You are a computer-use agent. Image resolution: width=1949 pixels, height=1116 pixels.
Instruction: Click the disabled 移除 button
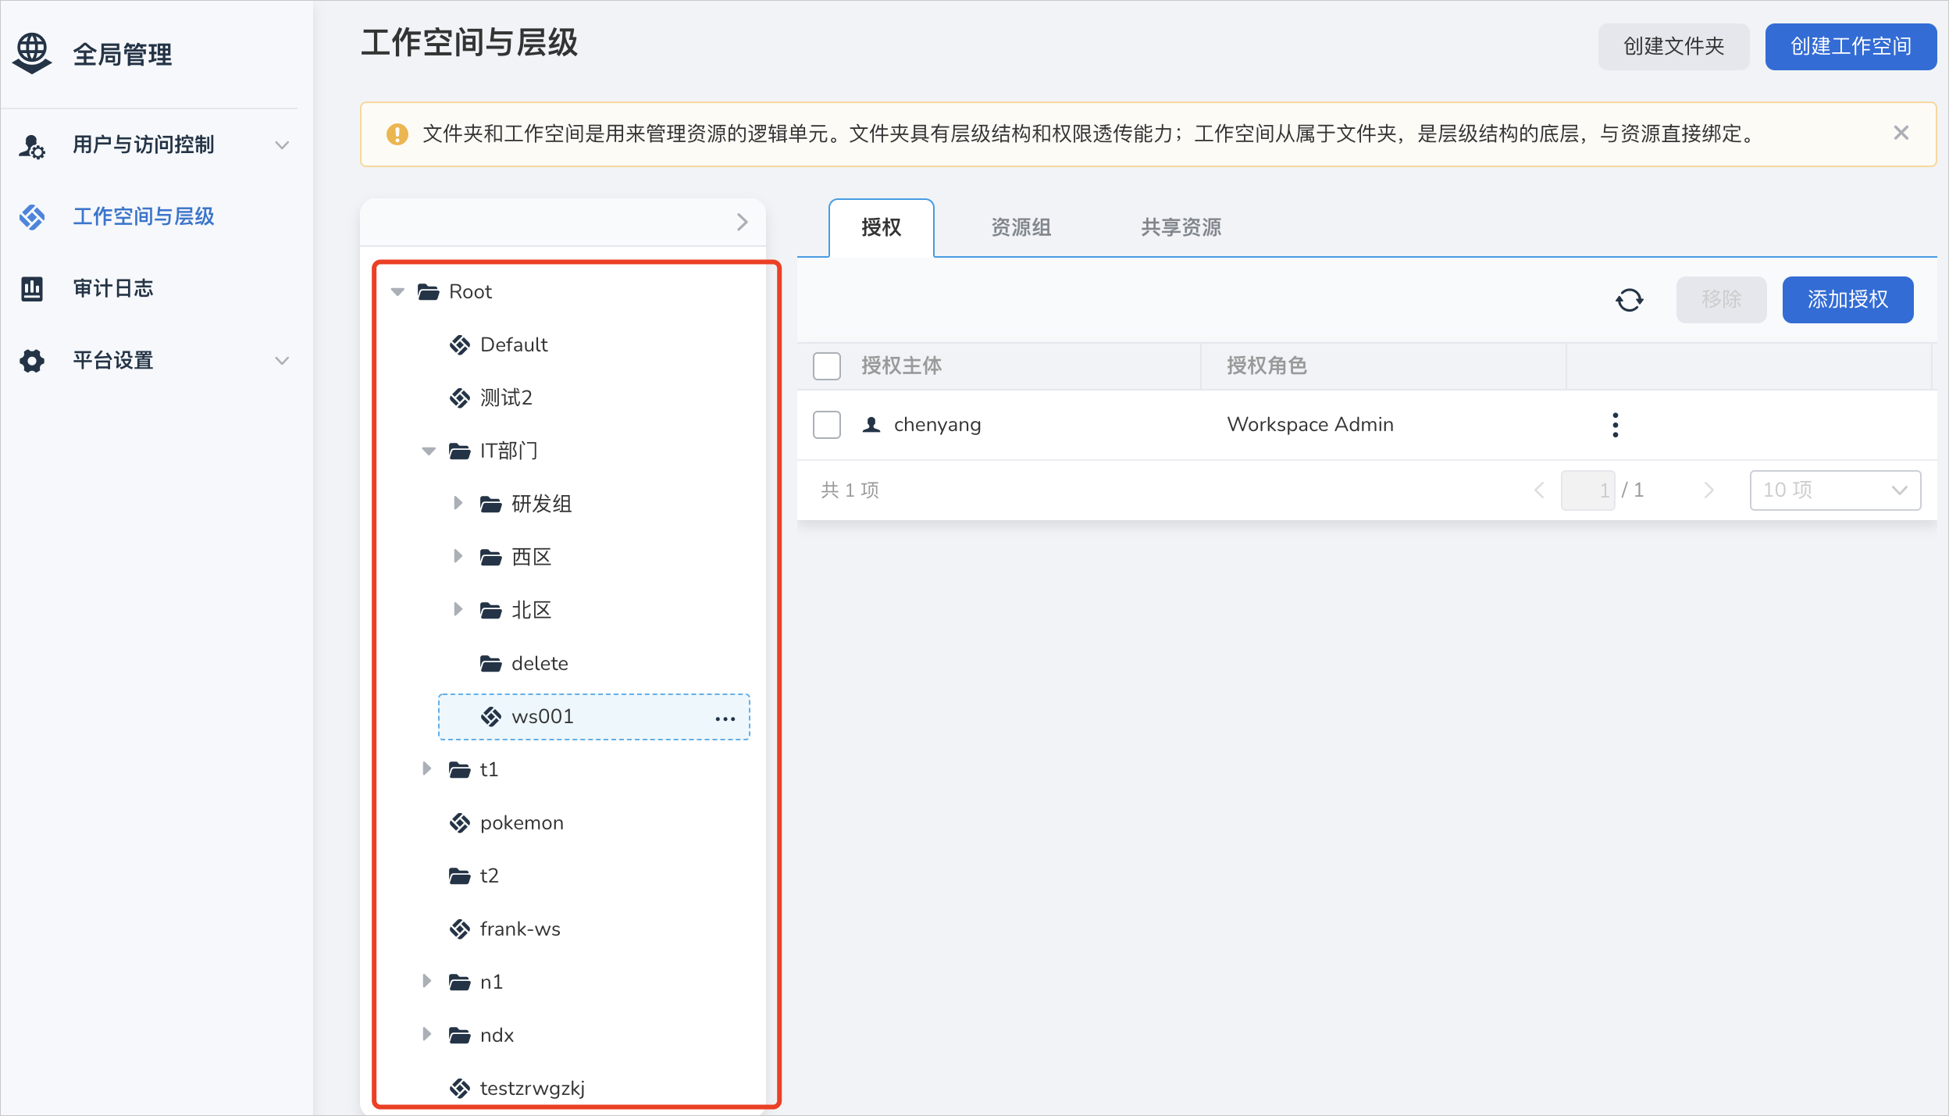tap(1721, 300)
